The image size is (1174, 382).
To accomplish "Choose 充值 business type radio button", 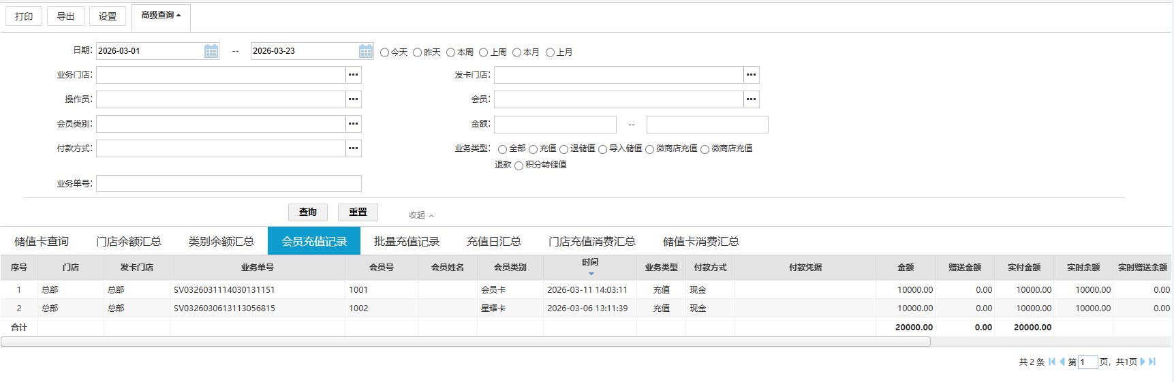I will click(534, 149).
